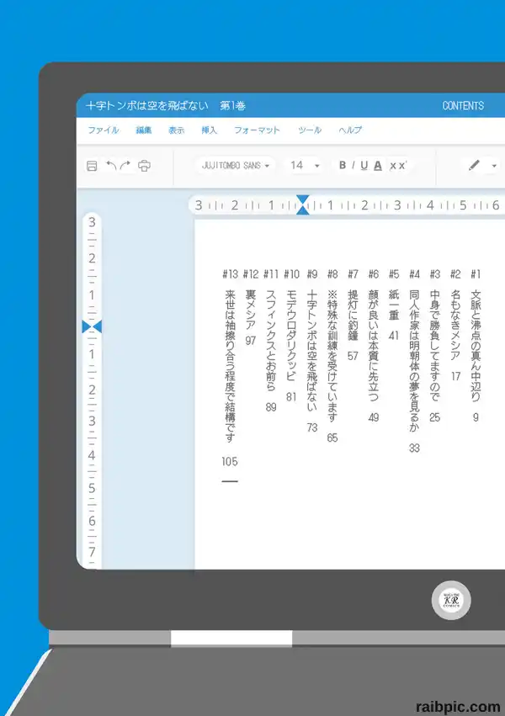This screenshot has height=716, width=505.
Task: Open the フォーマット menu
Action: pos(257,130)
